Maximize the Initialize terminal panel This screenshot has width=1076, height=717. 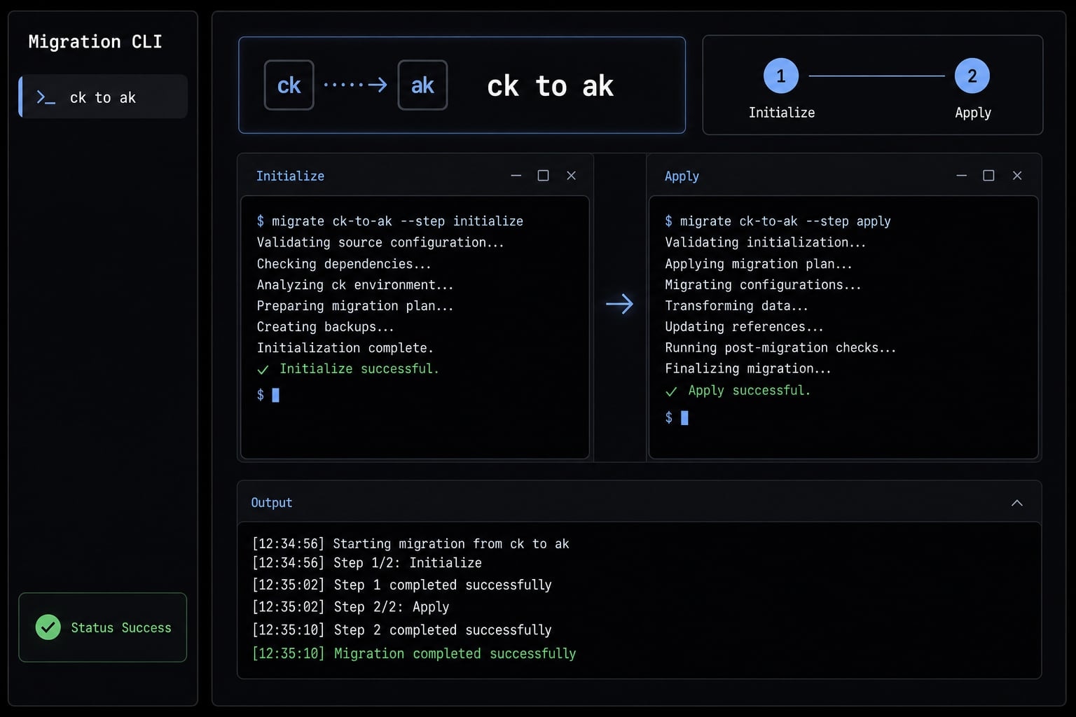pyautogui.click(x=543, y=176)
